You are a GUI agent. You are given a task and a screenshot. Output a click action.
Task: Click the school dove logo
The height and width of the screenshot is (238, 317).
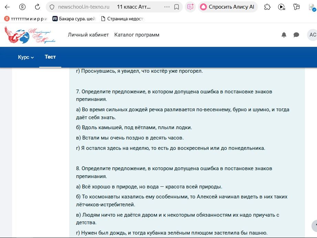click(x=30, y=35)
